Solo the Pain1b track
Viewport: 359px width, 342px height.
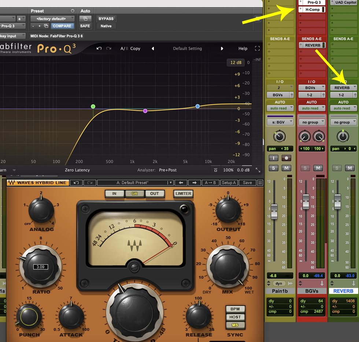point(273,168)
